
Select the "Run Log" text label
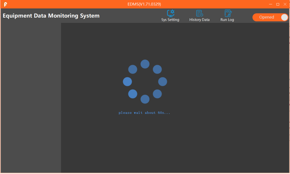click(x=227, y=20)
